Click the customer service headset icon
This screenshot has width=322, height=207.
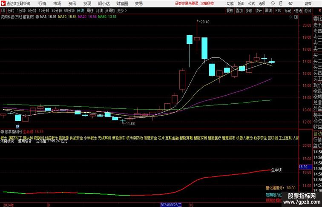[273, 3]
